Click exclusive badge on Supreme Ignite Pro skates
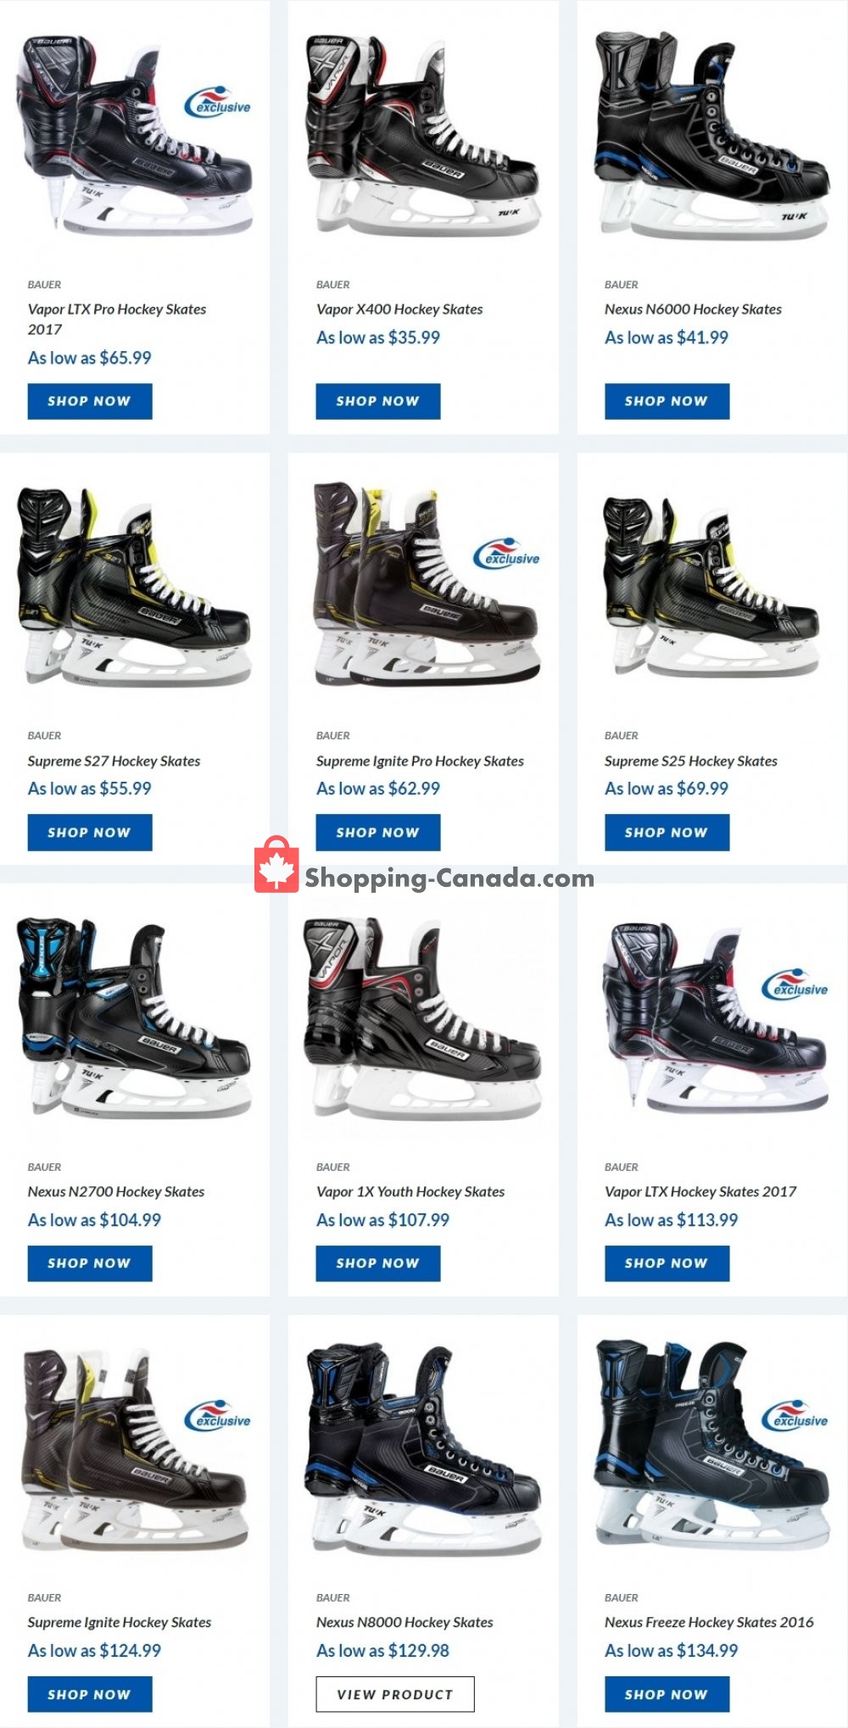 (506, 554)
